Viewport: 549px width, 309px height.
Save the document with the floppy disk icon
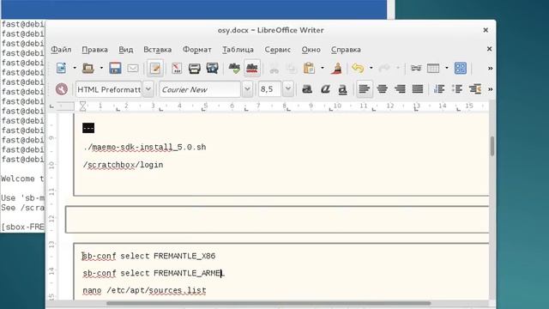pyautogui.click(x=115, y=68)
